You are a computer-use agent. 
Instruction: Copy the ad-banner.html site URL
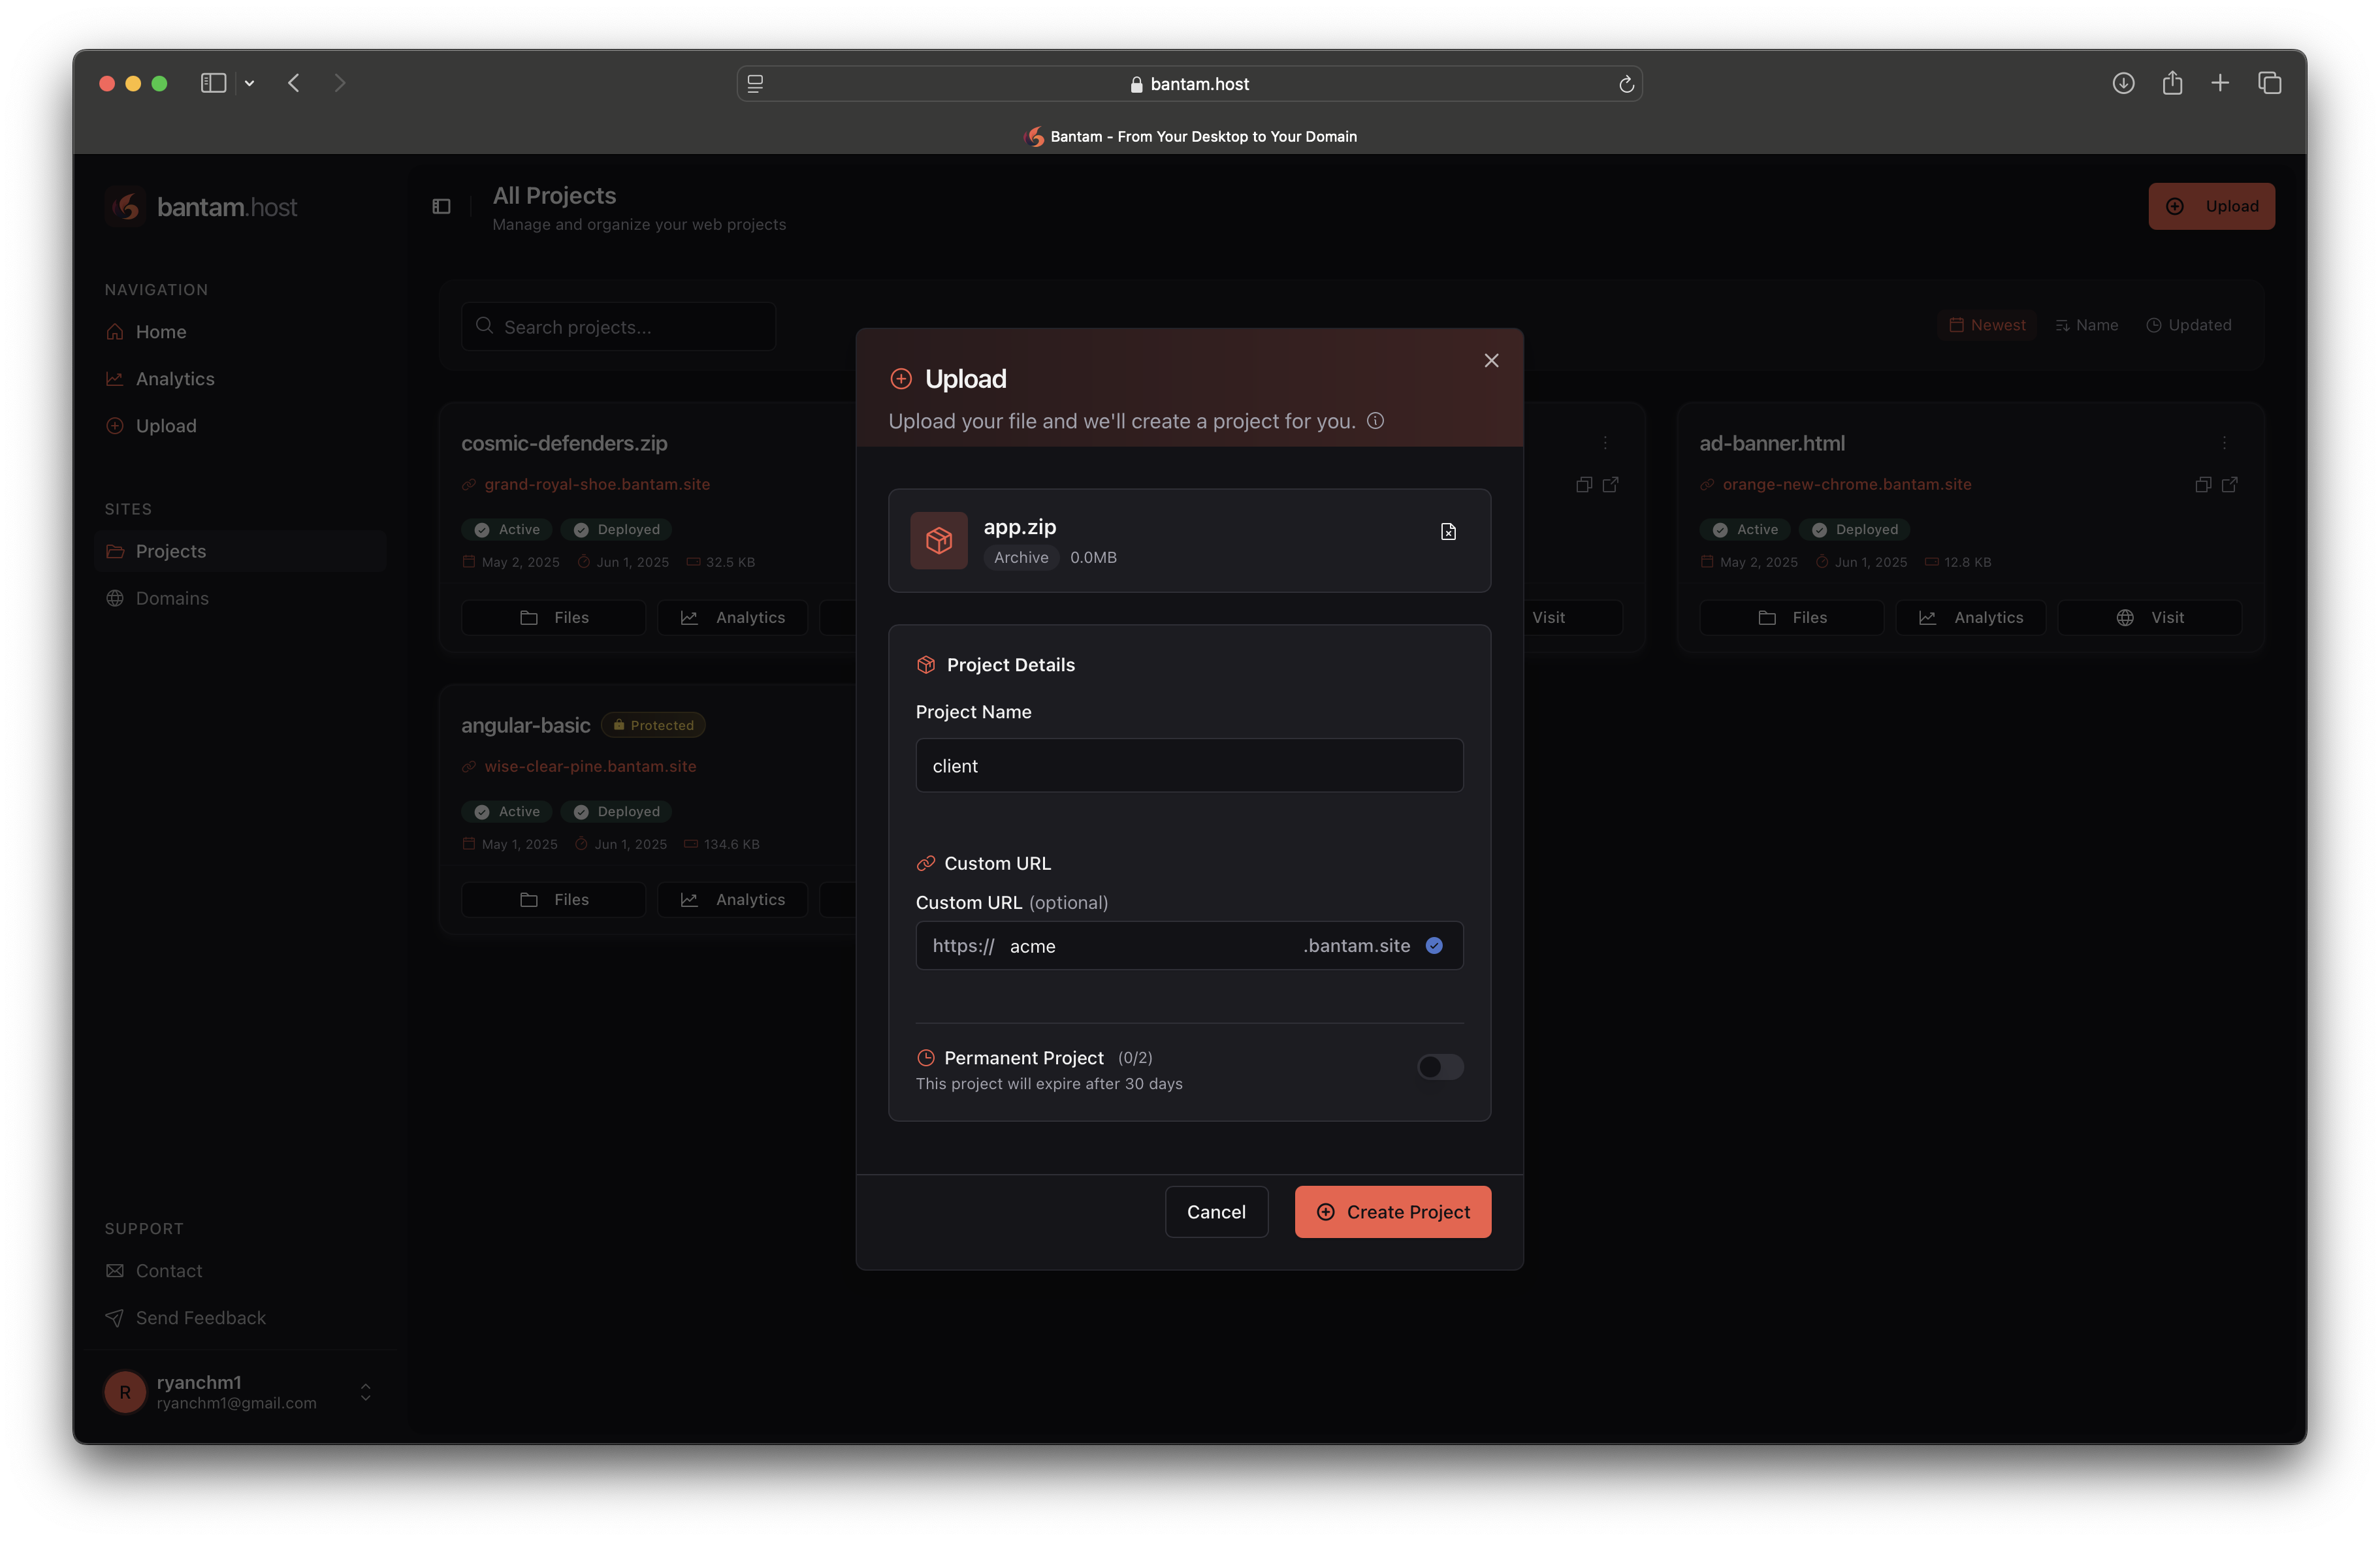2202,485
